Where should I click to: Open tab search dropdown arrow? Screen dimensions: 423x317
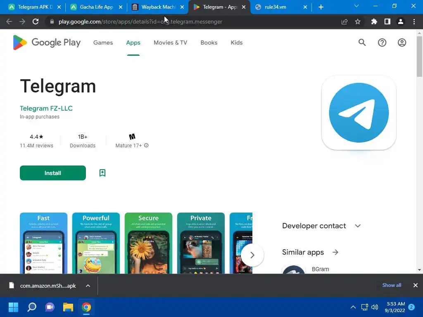point(356,6)
